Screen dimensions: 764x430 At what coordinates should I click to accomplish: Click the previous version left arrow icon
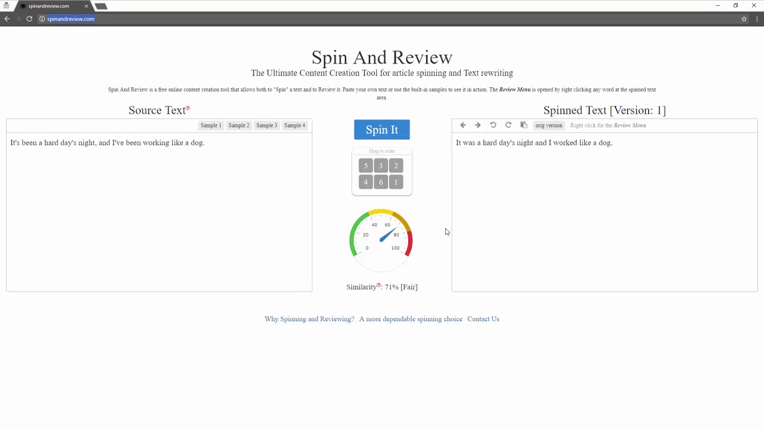pos(463,125)
